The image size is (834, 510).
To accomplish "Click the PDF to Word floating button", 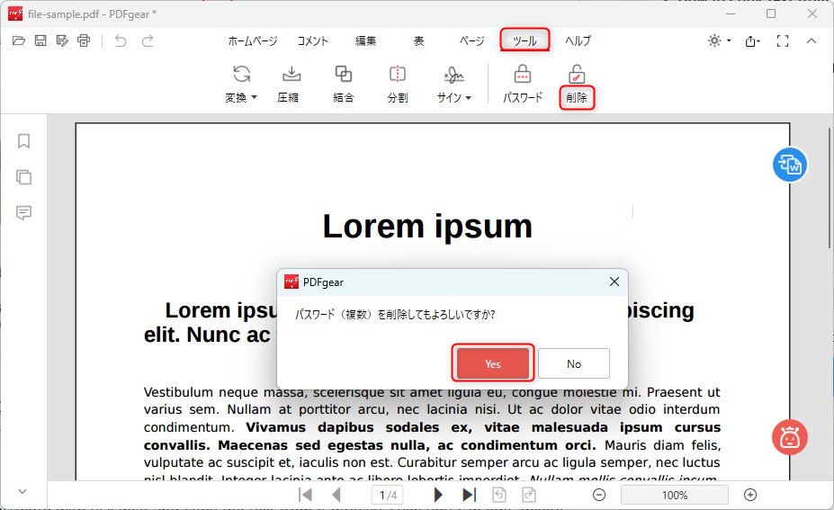I will point(789,165).
